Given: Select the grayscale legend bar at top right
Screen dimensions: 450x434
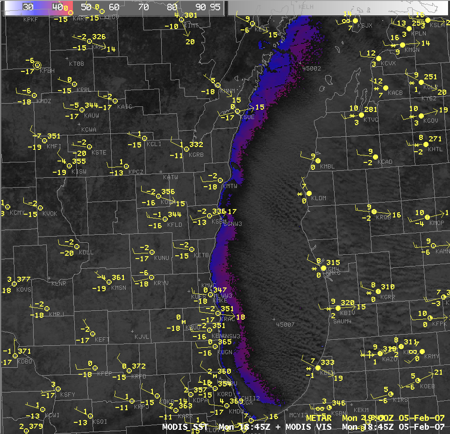Looking at the screenshot, I should [x=336, y=8].
